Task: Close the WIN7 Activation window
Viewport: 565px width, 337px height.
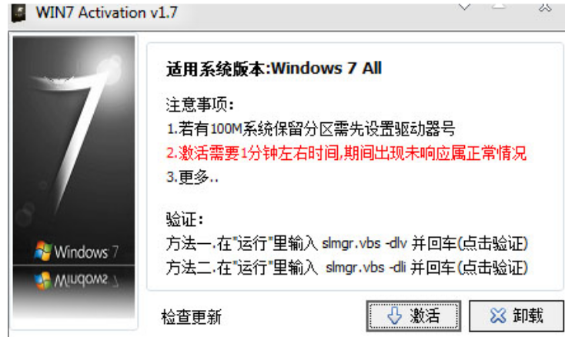Action: pos(545,7)
